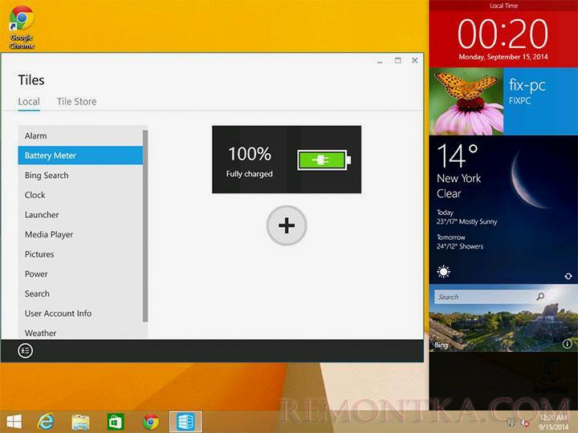Click the tiles list vertical scrollbar
The width and height of the screenshot is (578, 433).
point(145,225)
